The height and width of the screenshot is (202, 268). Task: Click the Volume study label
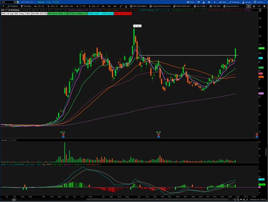click(x=4, y=140)
